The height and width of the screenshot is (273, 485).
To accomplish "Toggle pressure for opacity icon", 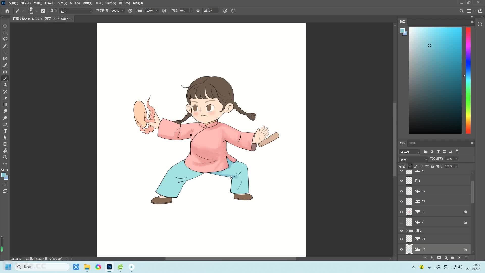I will (x=130, y=11).
